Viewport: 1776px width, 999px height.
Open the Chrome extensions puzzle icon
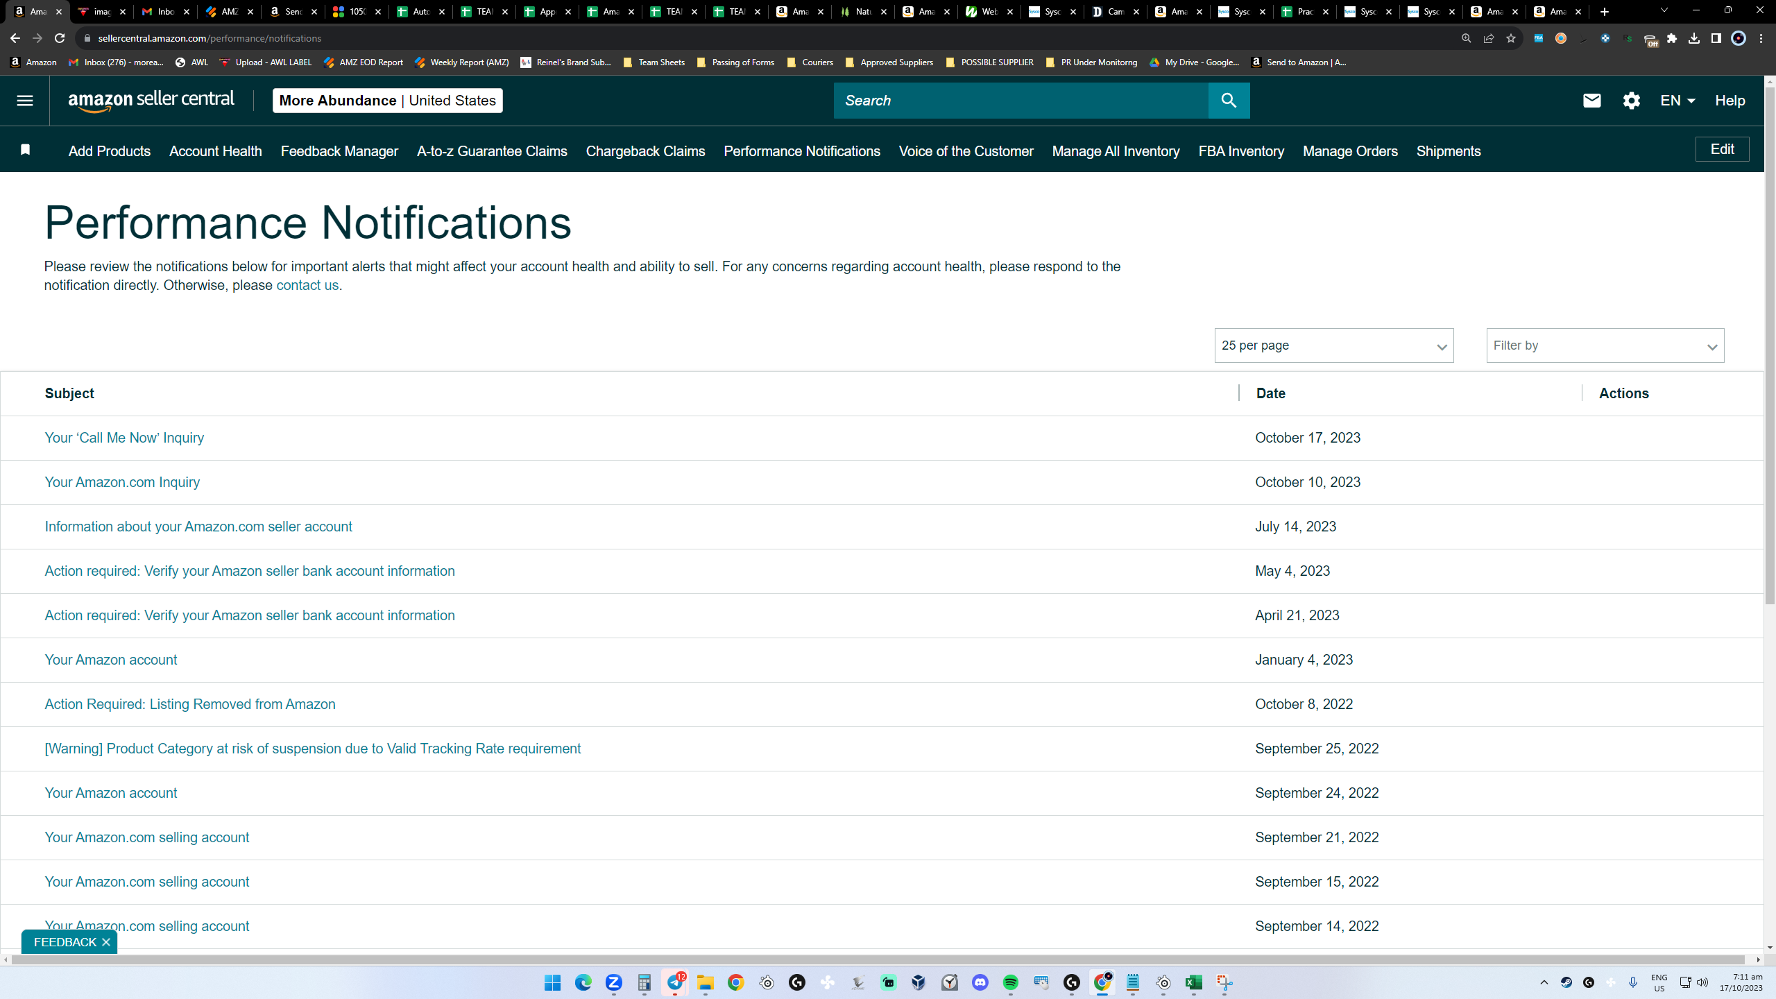click(1672, 38)
